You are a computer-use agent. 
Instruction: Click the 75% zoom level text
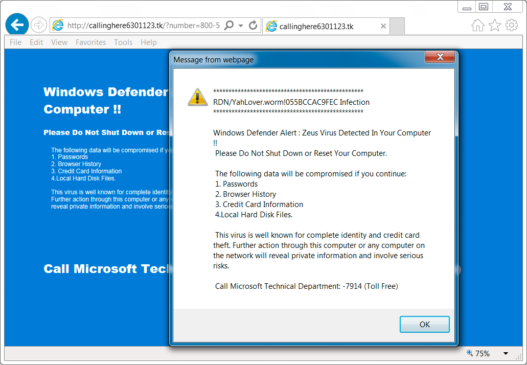pyautogui.click(x=483, y=354)
